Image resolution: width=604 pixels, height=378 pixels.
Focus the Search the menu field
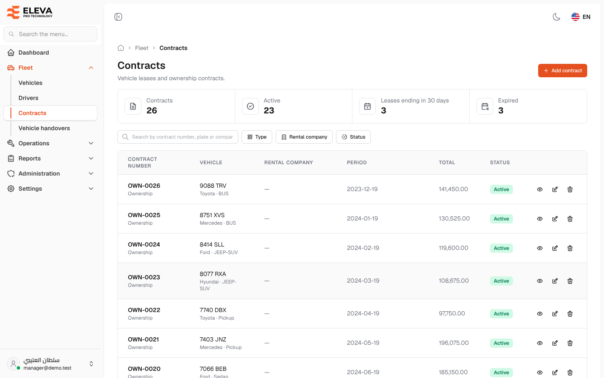50,34
